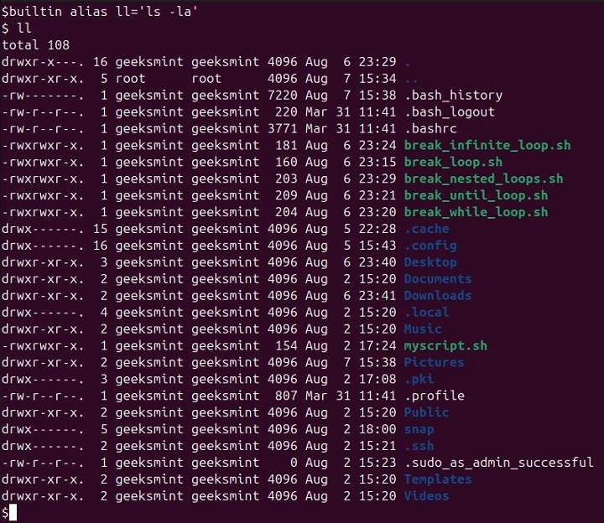Click the Downloads directory entry
This screenshot has height=523, width=604.
click(438, 295)
